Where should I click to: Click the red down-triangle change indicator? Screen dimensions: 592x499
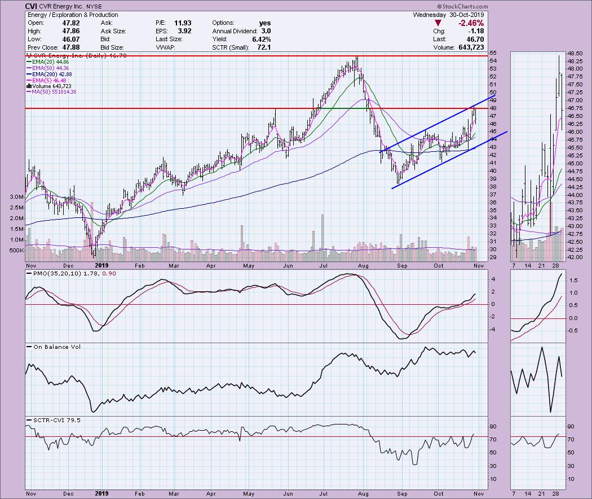click(x=438, y=23)
